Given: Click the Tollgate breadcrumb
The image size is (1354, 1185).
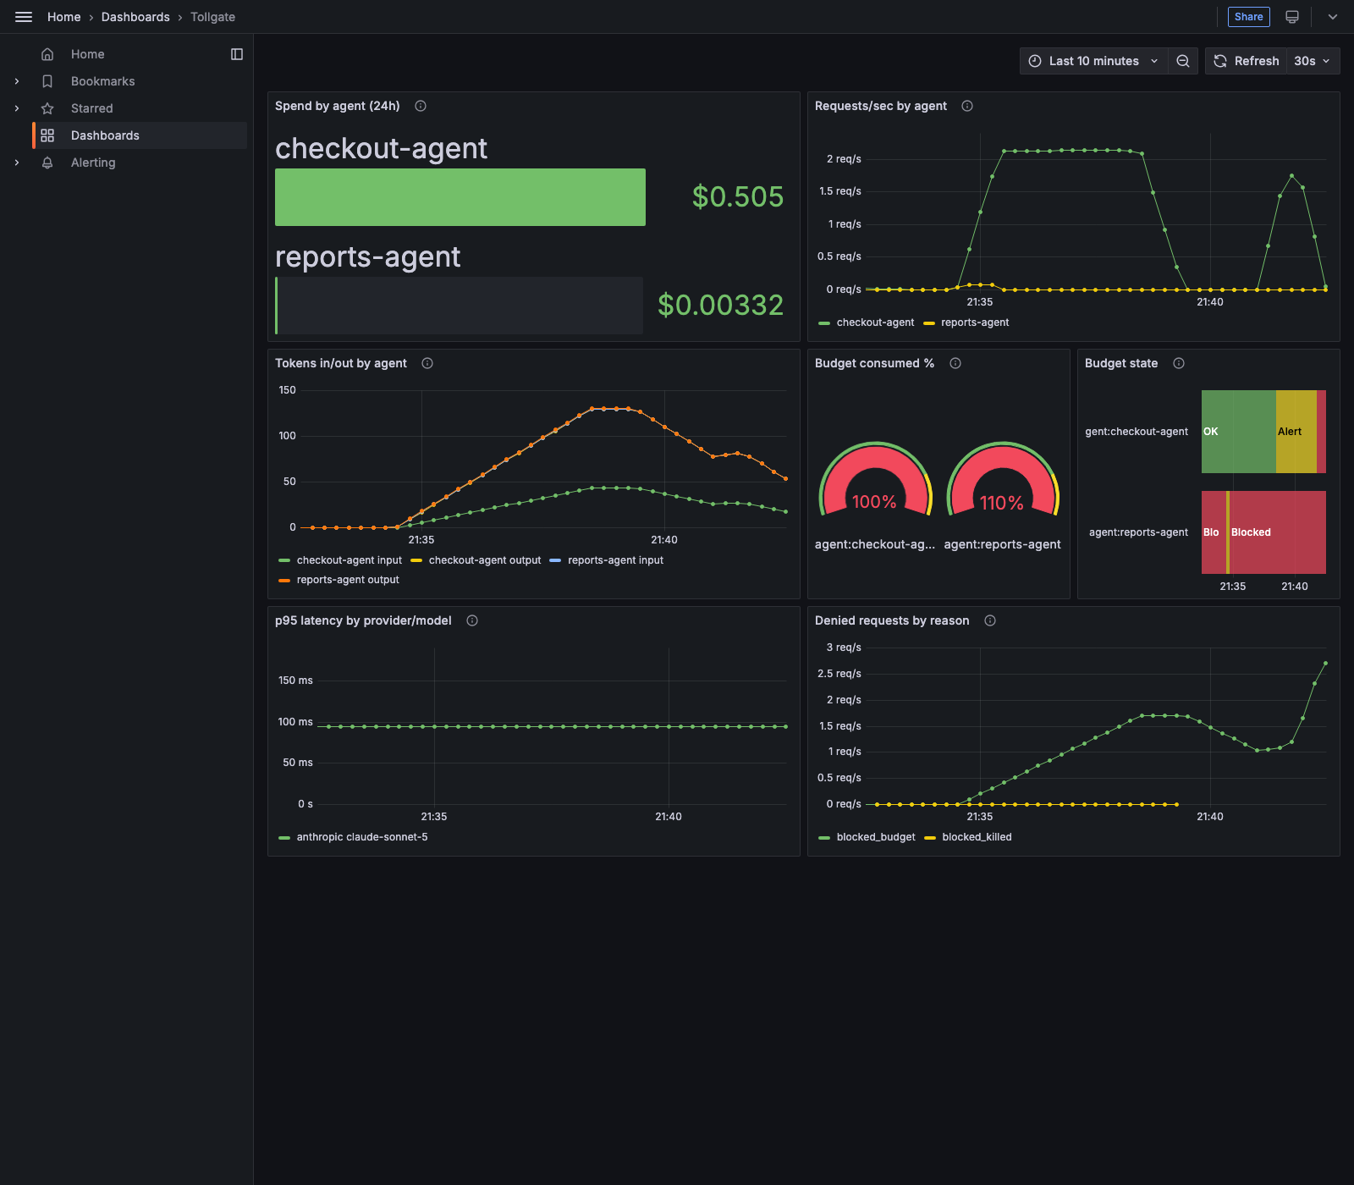Looking at the screenshot, I should click(212, 17).
